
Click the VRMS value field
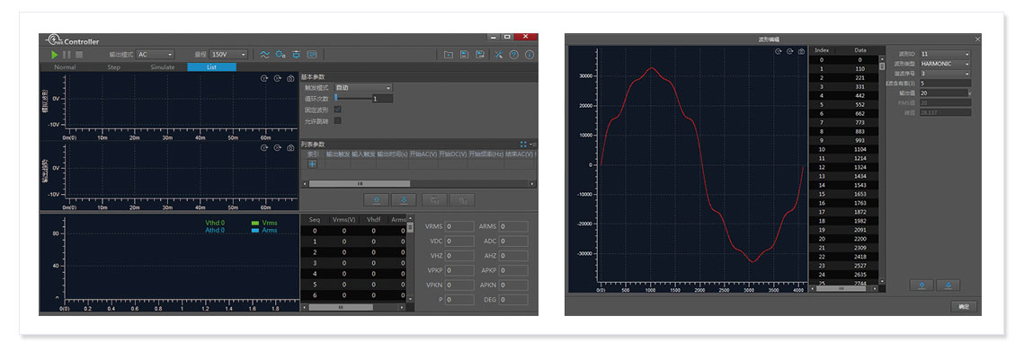click(459, 226)
